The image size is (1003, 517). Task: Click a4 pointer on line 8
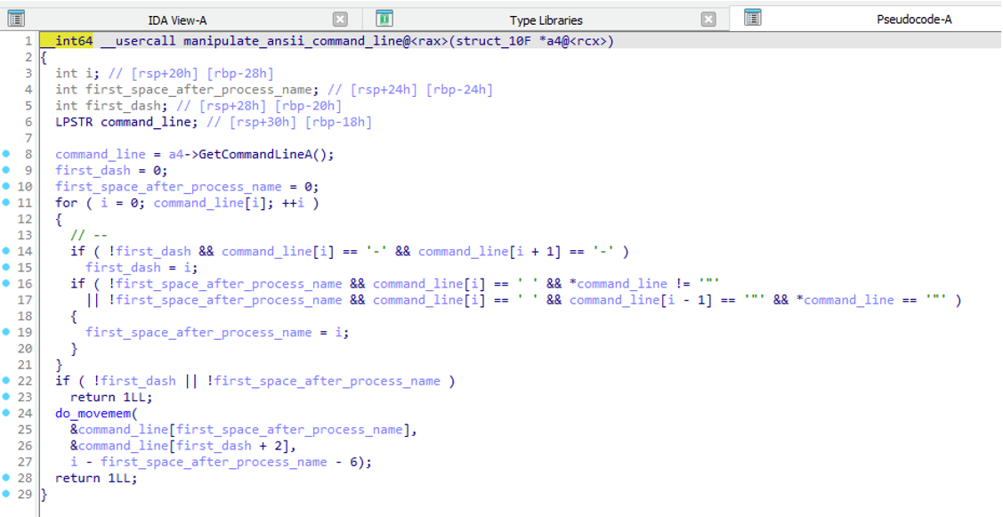(x=176, y=154)
